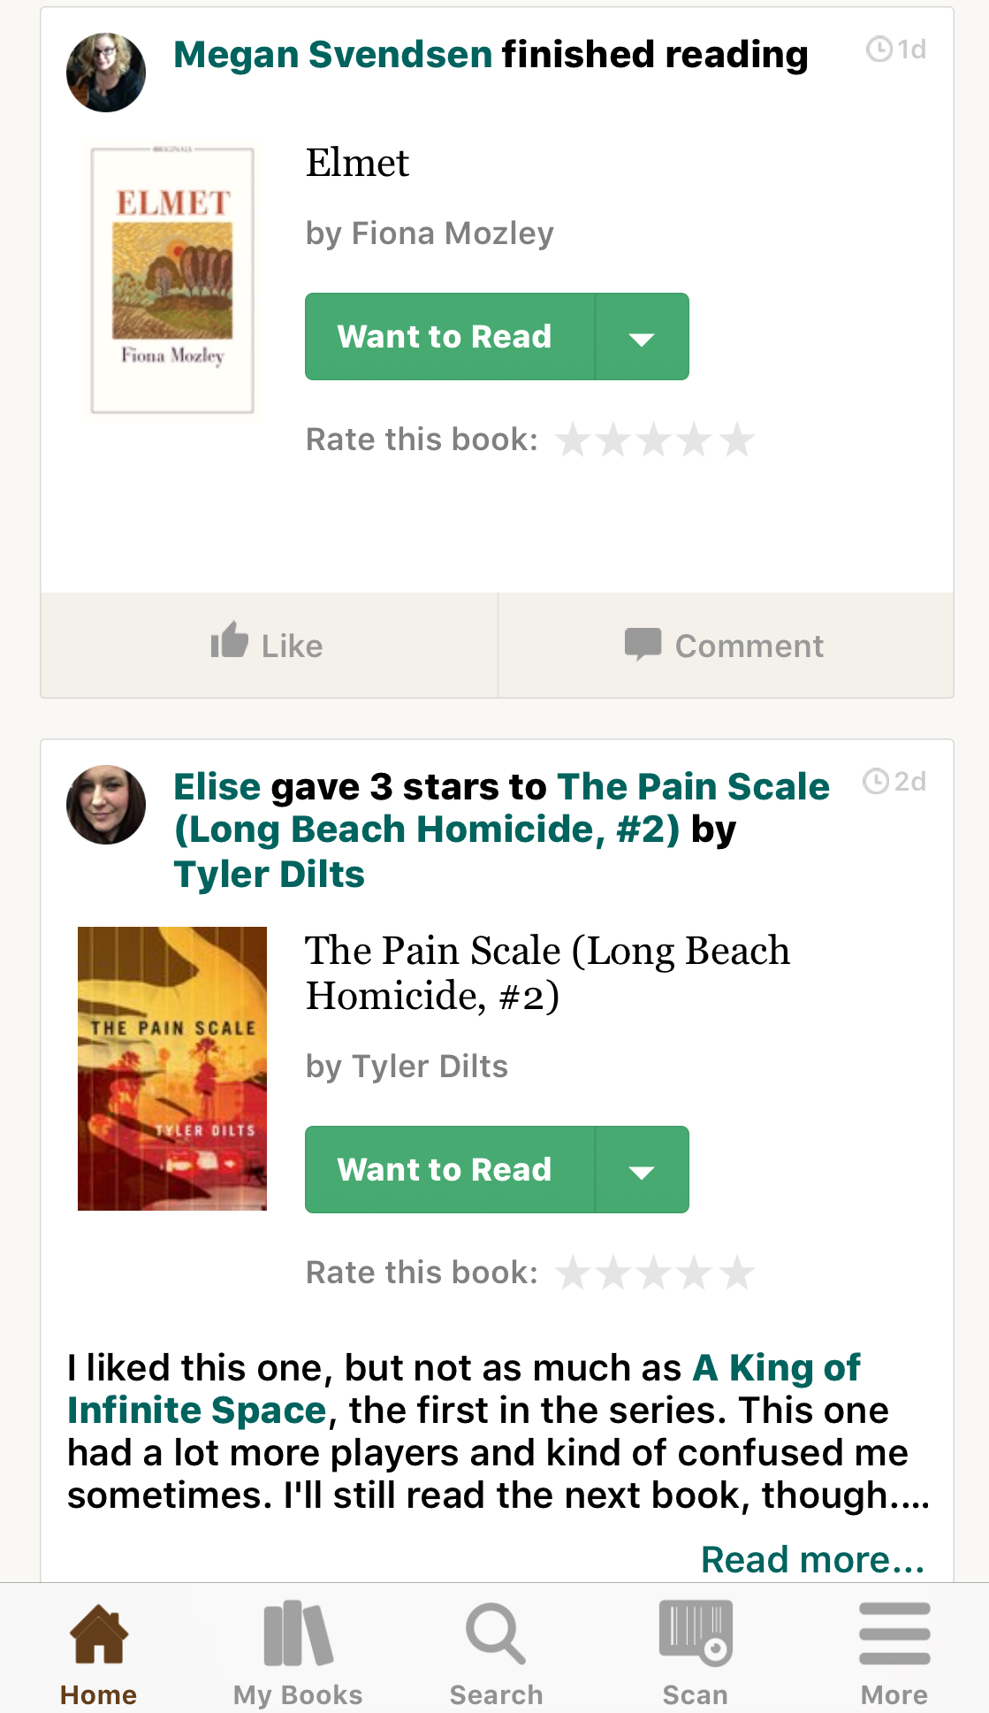Open the A King of Infinite Space link
The image size is (989, 1713).
[776, 1368]
